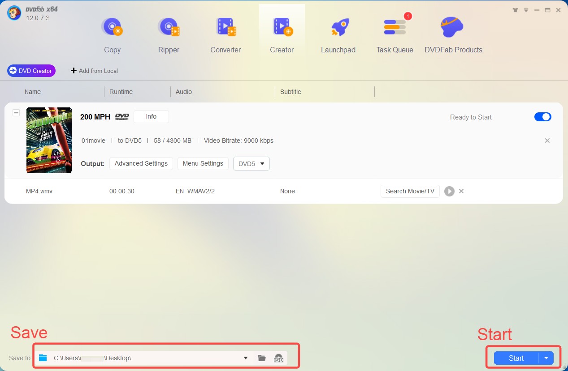Switch to the Creator tab
The height and width of the screenshot is (371, 568).
(282, 34)
